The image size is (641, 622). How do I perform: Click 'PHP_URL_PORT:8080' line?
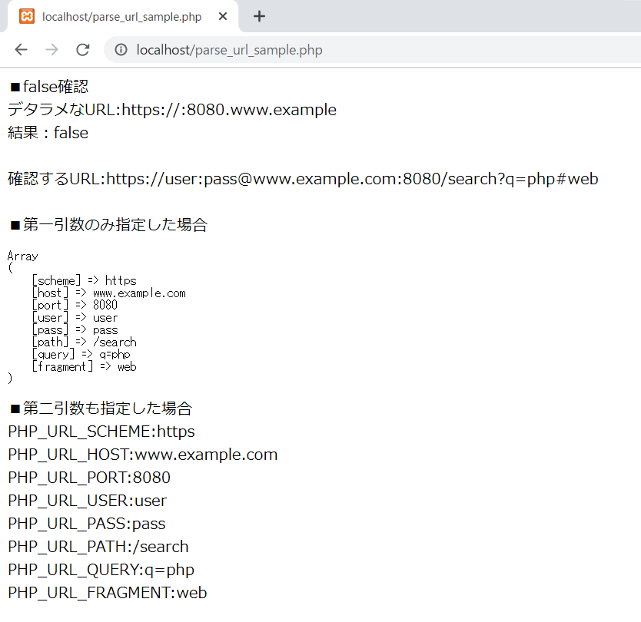89,478
